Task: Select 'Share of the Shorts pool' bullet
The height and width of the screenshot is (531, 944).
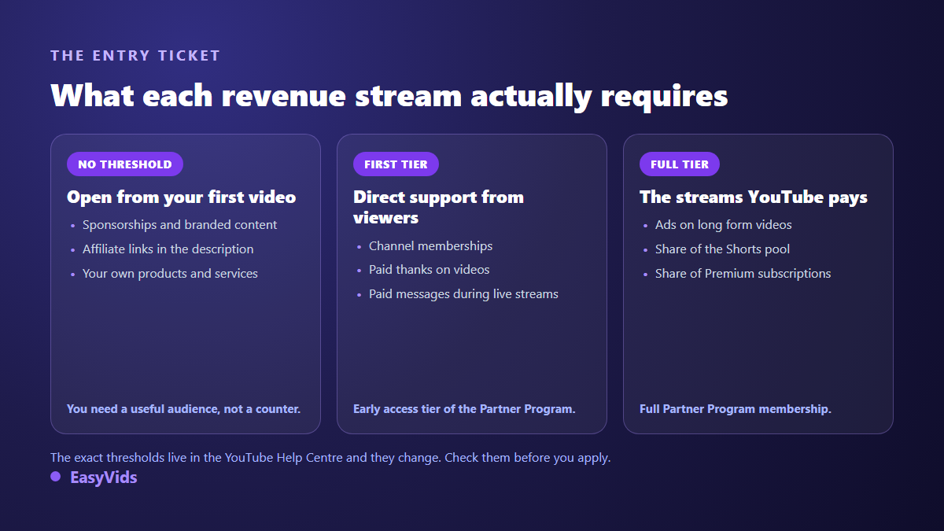Action: pyautogui.click(x=722, y=249)
